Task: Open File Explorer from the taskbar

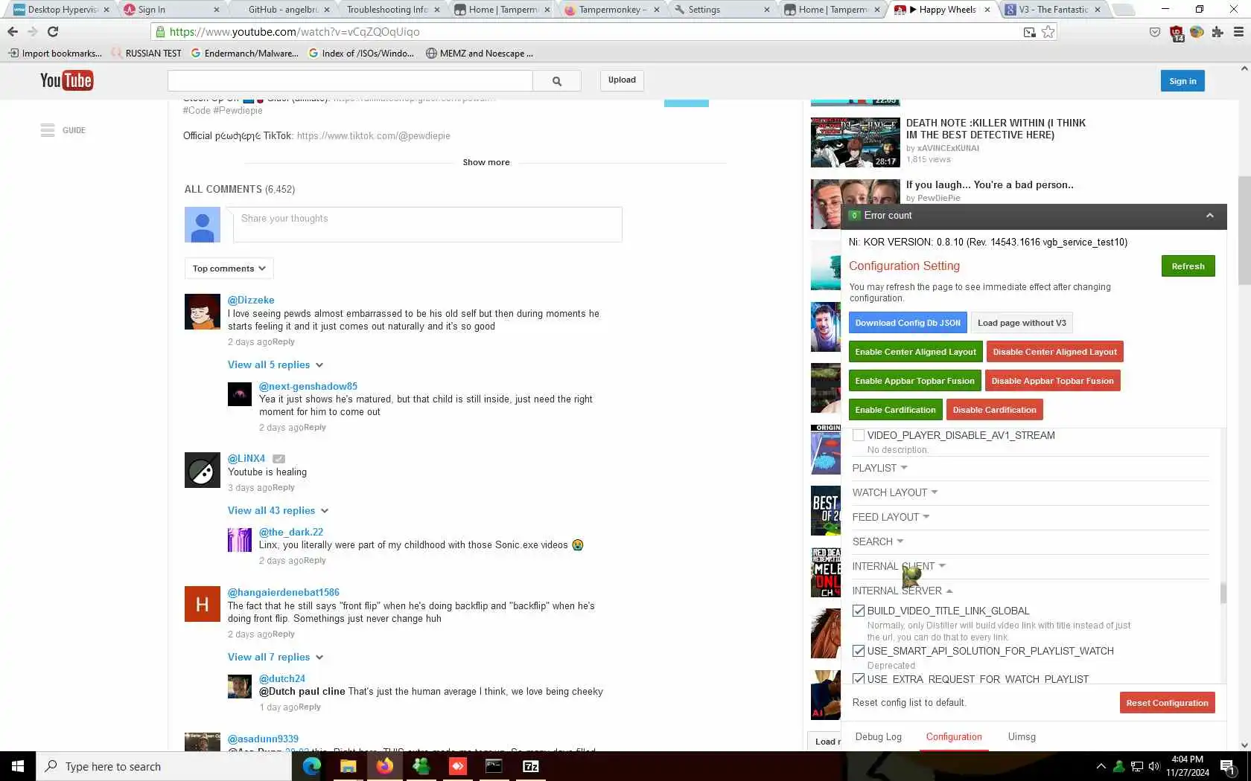Action: 348,766
